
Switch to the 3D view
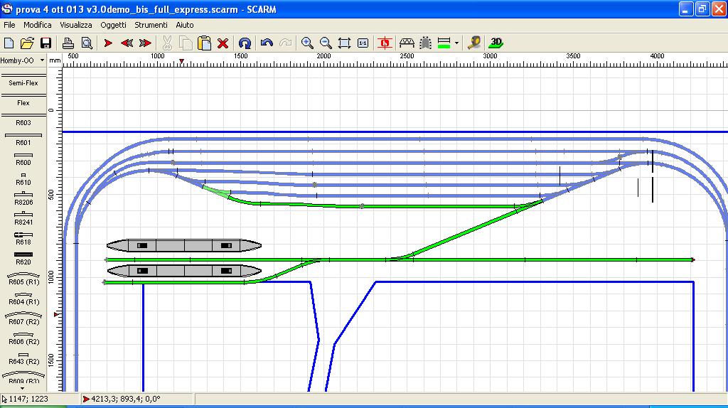click(x=496, y=43)
